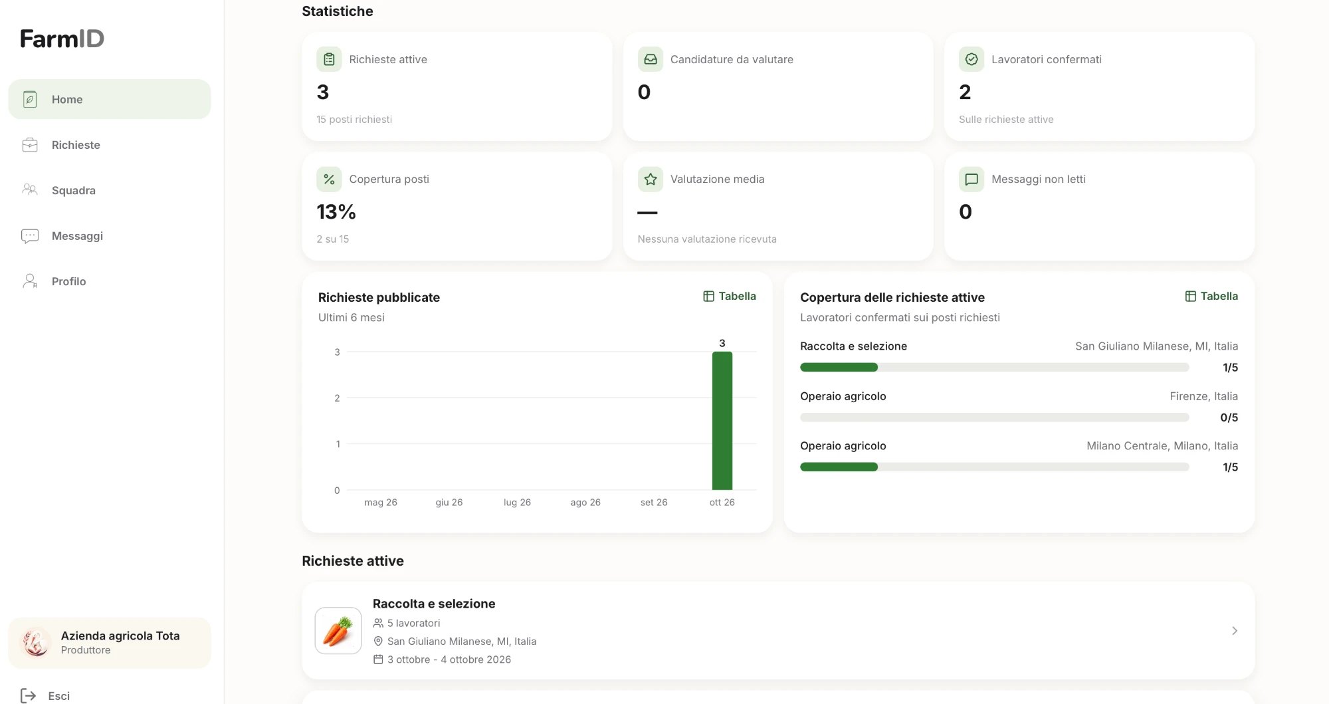This screenshot has height=704, width=1329.
Task: Click the Richieste attive clipboard icon
Action: [x=329, y=59]
